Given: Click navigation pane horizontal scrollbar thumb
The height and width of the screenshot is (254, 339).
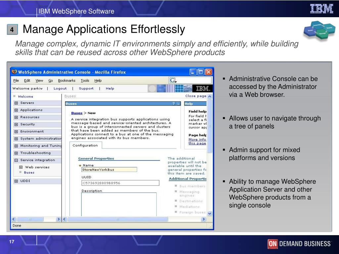Looking at the screenshot, I should point(30,219).
